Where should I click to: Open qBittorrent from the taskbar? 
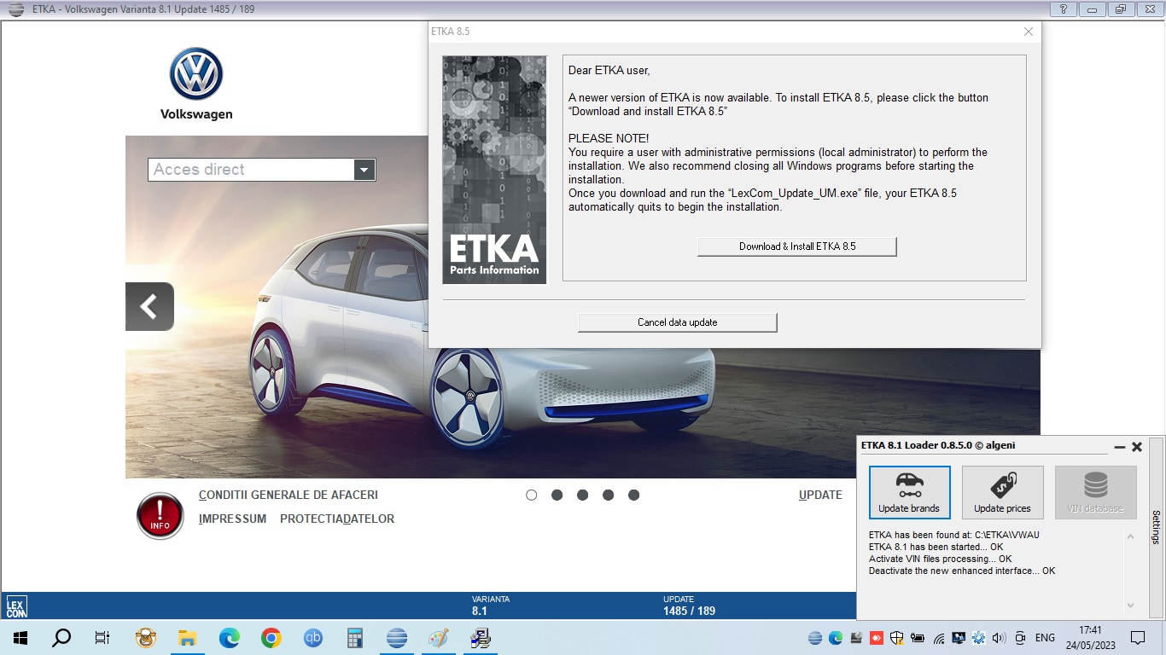click(313, 637)
